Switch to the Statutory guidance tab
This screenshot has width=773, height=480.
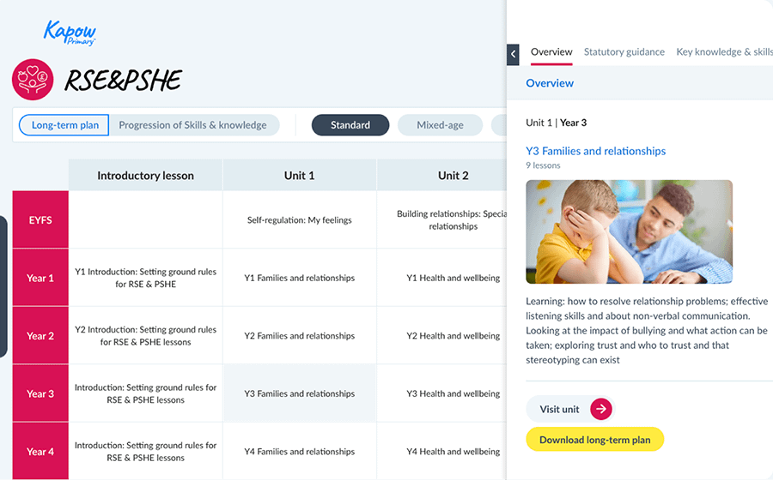pos(624,52)
